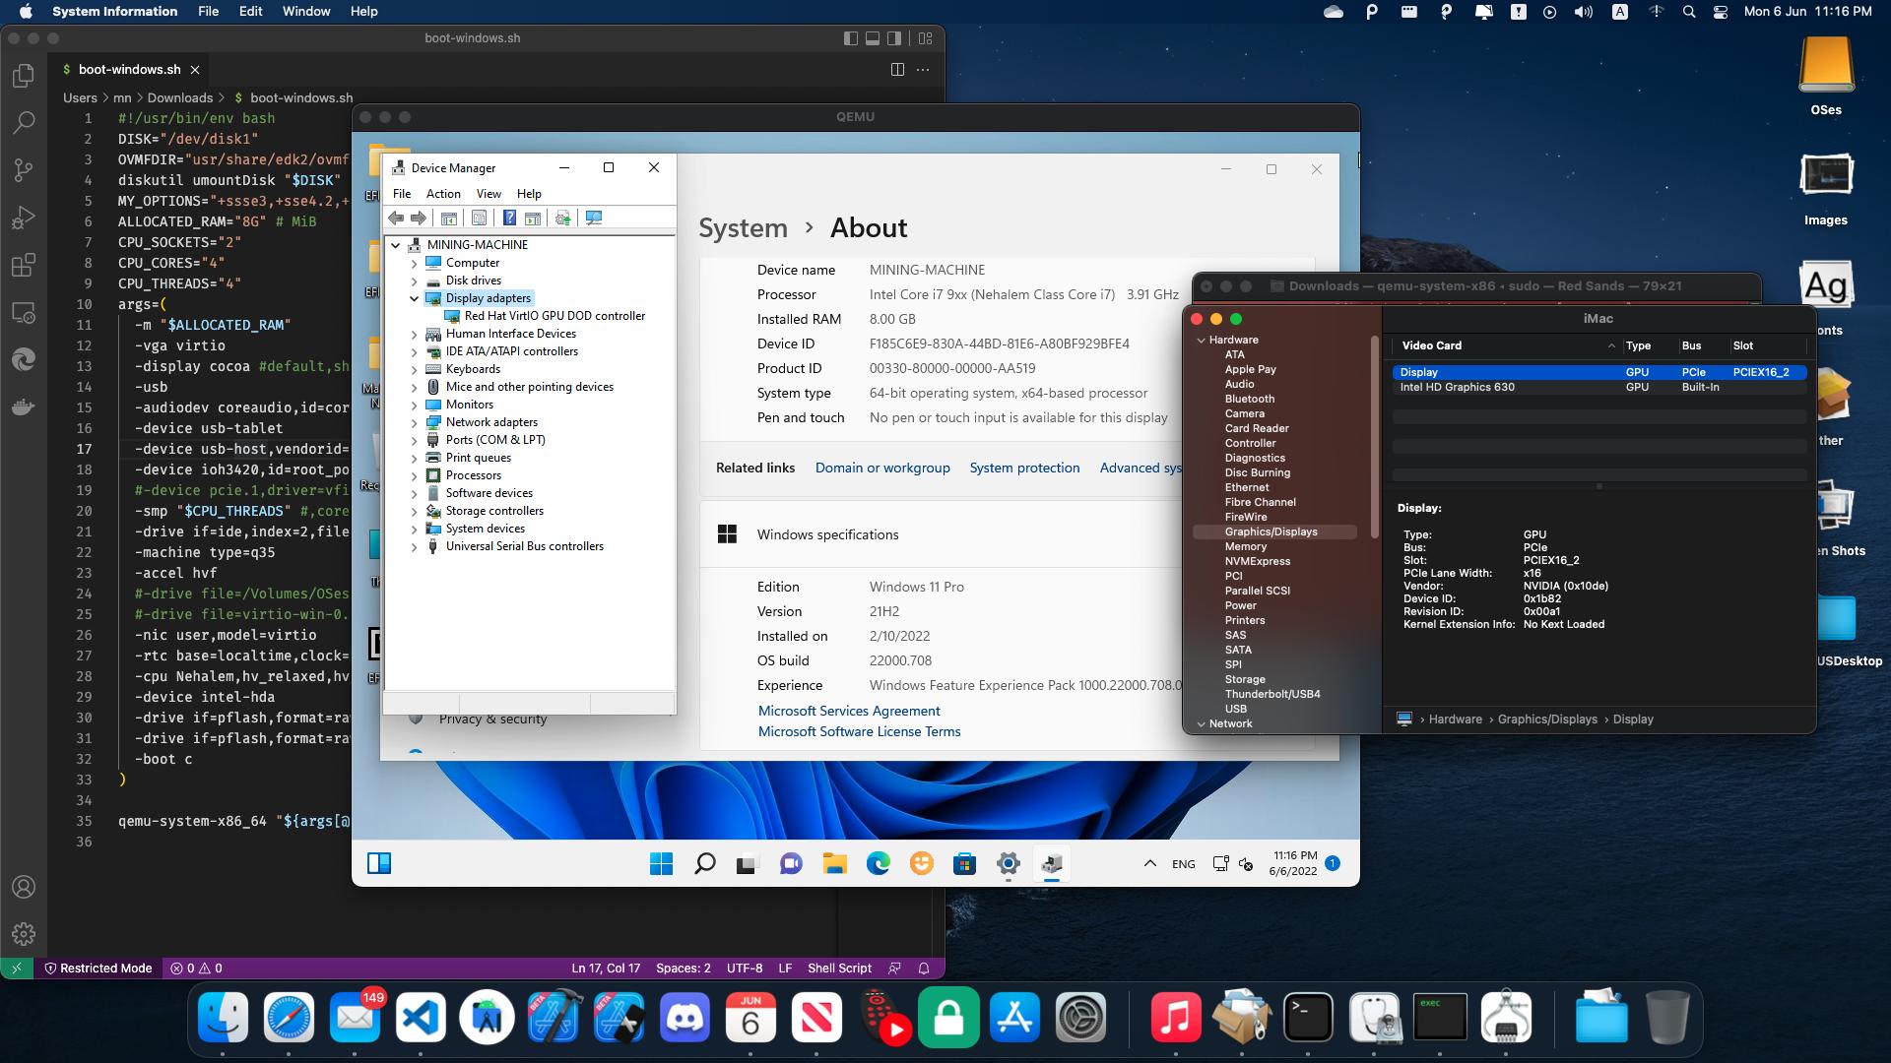Open Control Center in macOS menu bar
This screenshot has width=1891, height=1063.
(1721, 12)
